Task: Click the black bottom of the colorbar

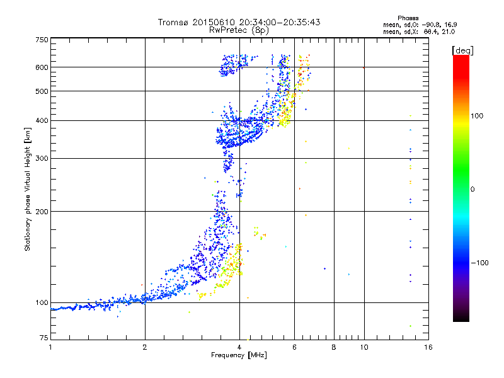Action: (x=461, y=317)
